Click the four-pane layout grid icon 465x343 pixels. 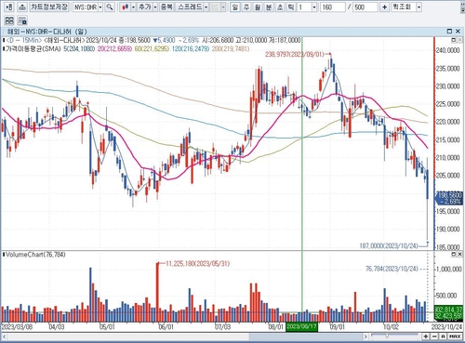(x=9, y=20)
